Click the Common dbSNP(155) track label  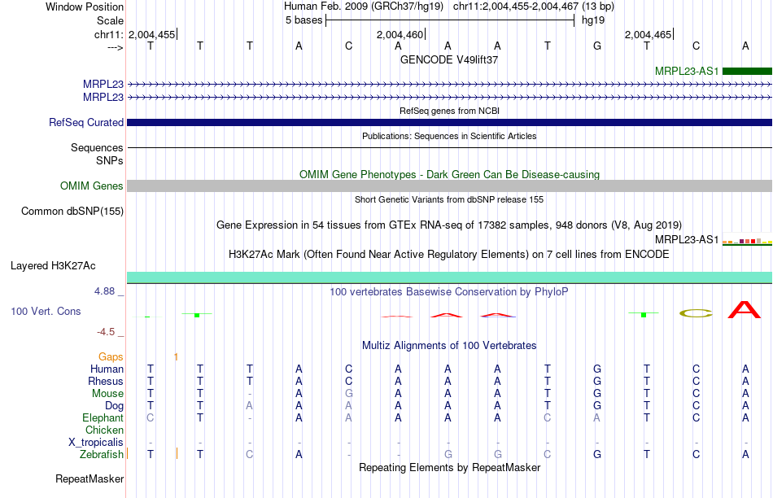[x=72, y=211]
